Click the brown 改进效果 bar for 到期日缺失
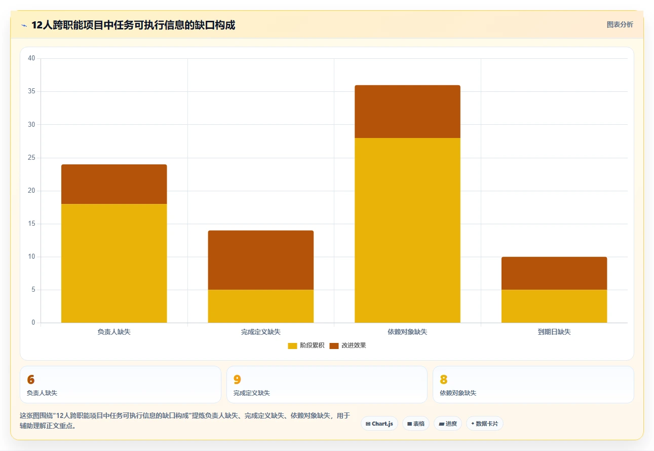654x451 pixels. tap(554, 273)
